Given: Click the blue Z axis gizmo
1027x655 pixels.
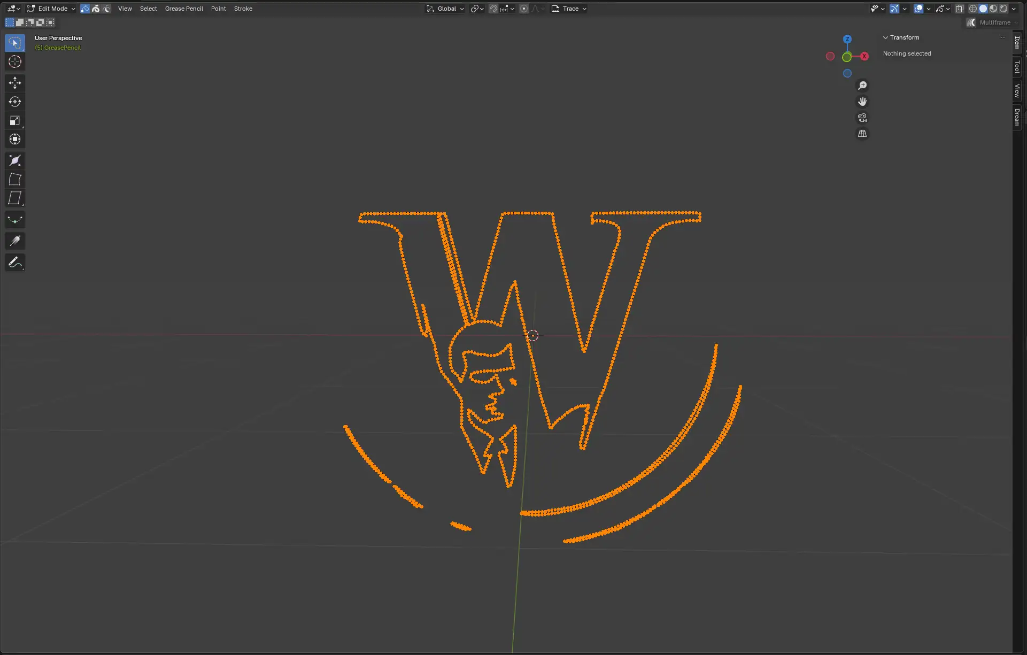Looking at the screenshot, I should pyautogui.click(x=847, y=39).
